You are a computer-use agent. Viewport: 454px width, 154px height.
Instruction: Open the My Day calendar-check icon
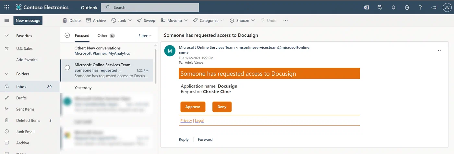[x=380, y=7]
